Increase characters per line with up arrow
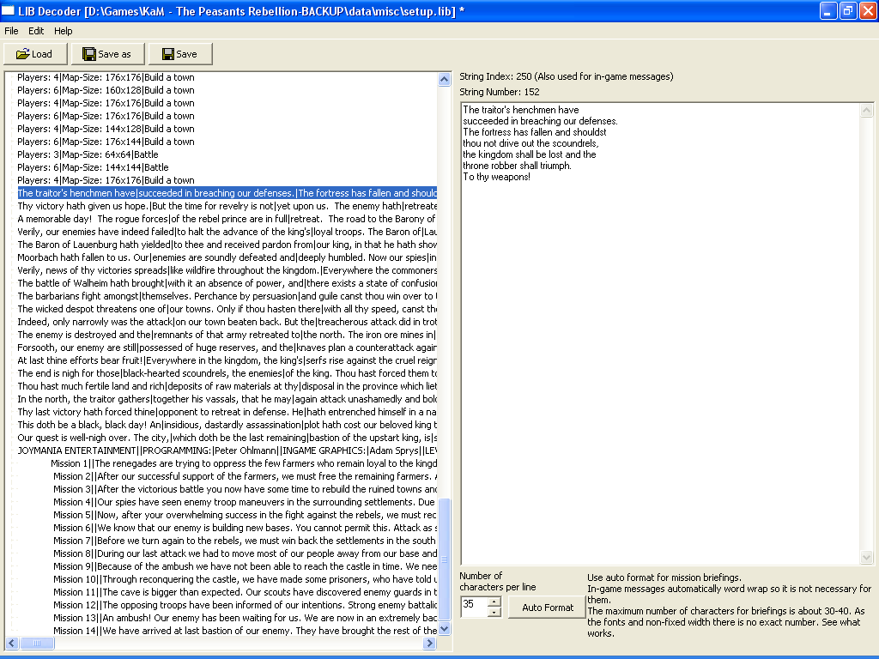The width and height of the screenshot is (879, 659). point(494,602)
